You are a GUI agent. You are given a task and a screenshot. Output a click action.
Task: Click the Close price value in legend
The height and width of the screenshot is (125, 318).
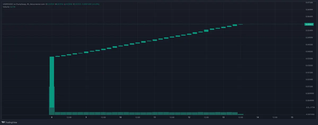coord(78,4)
